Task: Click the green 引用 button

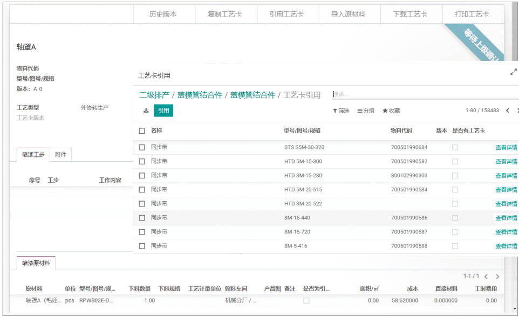Action: 163,111
